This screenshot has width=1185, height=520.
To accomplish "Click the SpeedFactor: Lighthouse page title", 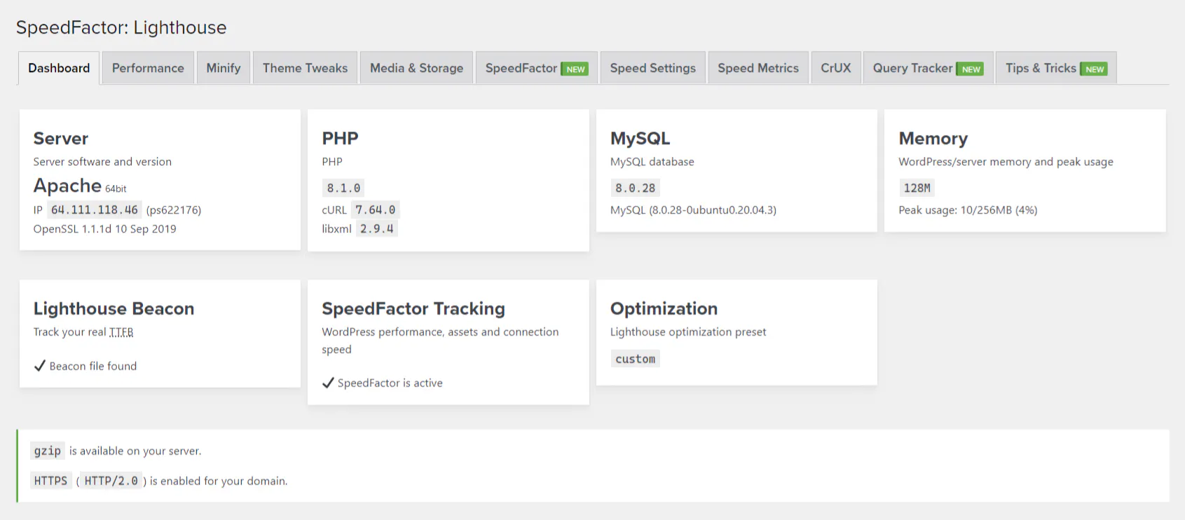I will coord(121,27).
